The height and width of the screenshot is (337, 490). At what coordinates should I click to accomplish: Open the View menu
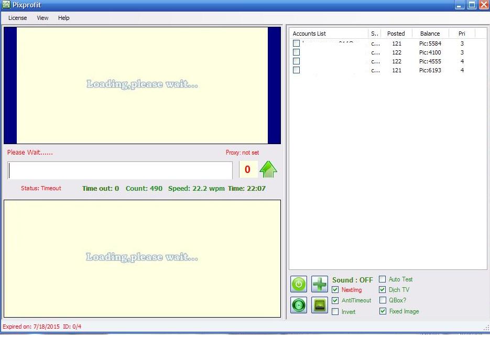[x=42, y=18]
